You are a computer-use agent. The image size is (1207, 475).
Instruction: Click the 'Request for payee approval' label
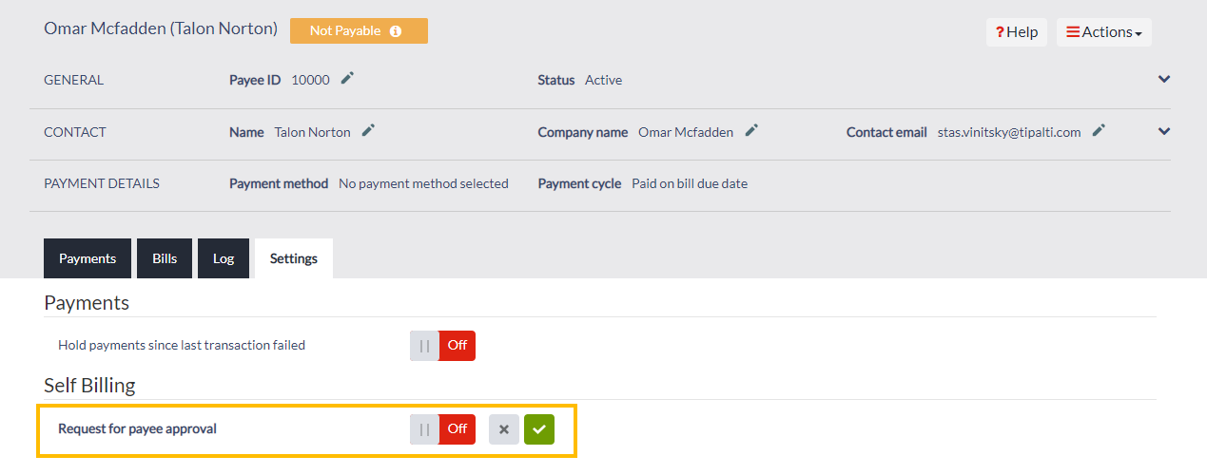[138, 428]
